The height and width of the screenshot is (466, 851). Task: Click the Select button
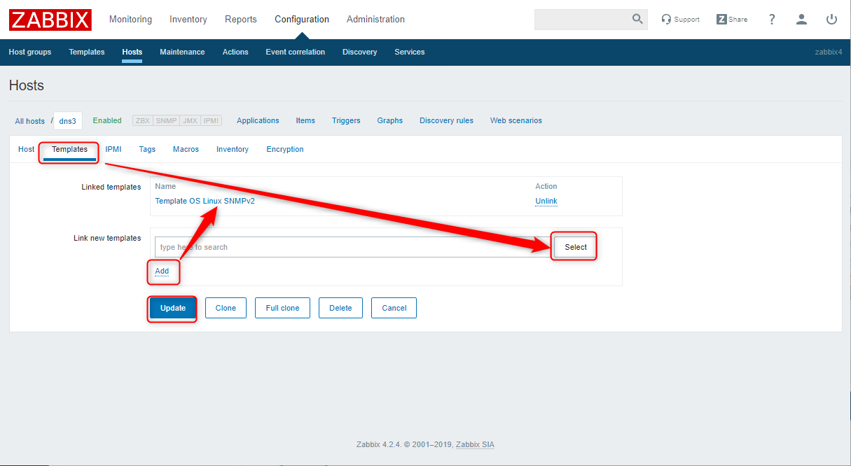(576, 247)
